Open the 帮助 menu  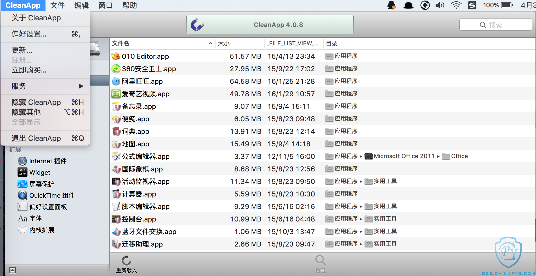(x=130, y=5)
